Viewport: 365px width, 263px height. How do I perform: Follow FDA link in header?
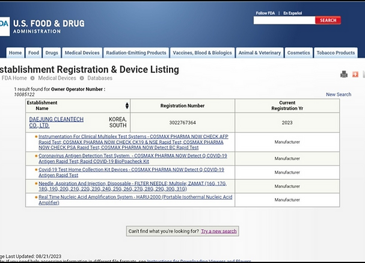coord(265,13)
